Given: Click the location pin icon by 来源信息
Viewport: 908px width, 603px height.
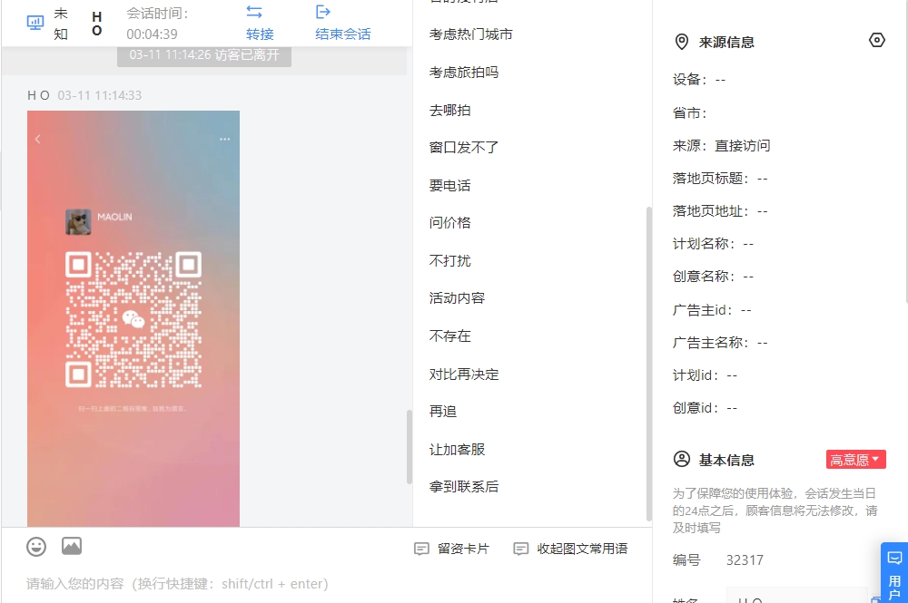Looking at the screenshot, I should (682, 42).
